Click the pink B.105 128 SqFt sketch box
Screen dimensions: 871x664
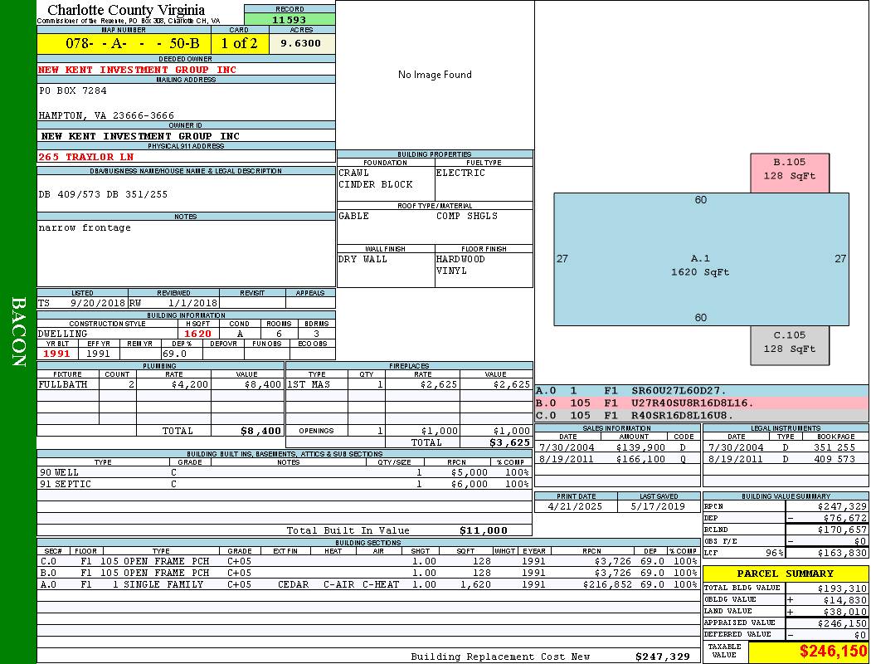[x=790, y=173]
